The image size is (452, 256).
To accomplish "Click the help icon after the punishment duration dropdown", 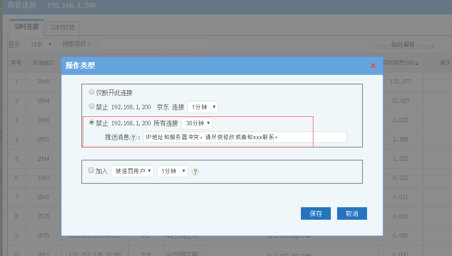I will pyautogui.click(x=195, y=171).
